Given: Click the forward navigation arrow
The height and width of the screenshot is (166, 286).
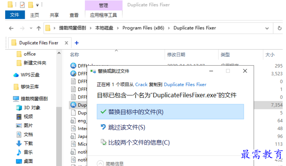Looking at the screenshot, I should tap(22, 28).
